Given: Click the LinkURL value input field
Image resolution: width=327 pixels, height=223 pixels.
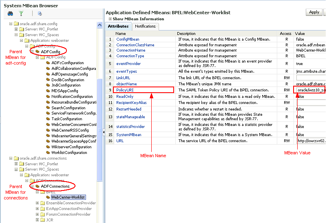Looking at the screenshot, I should coord(311,78).
